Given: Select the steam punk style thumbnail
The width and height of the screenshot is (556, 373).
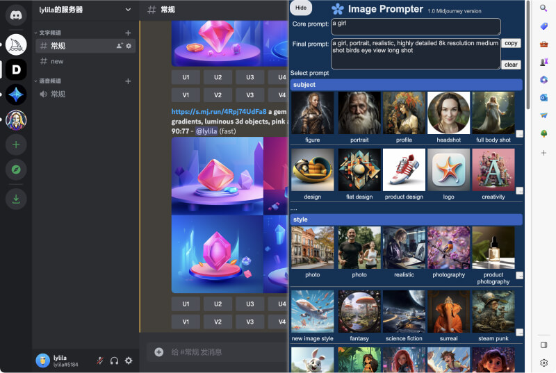Looking at the screenshot, I should (493, 312).
